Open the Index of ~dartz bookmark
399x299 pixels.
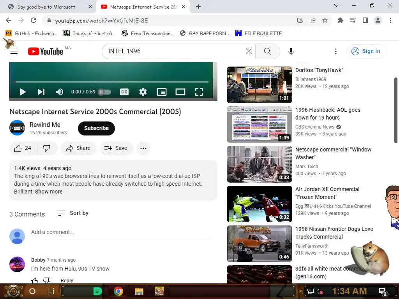pyautogui.click(x=89, y=33)
